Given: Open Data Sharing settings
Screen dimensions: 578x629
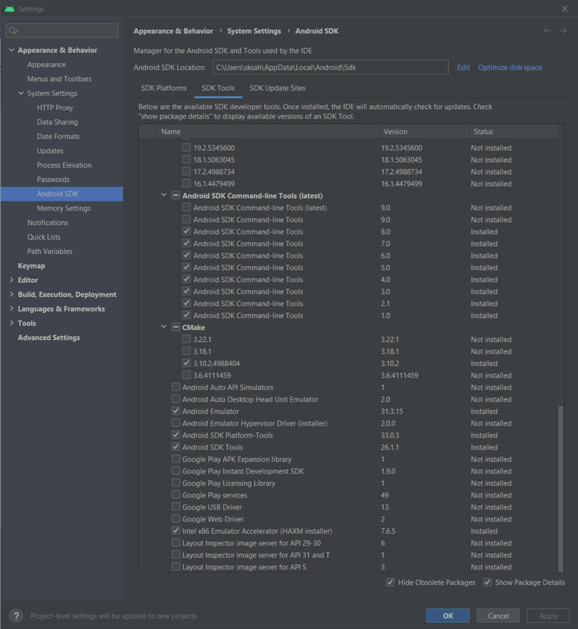Looking at the screenshot, I should coord(57,122).
